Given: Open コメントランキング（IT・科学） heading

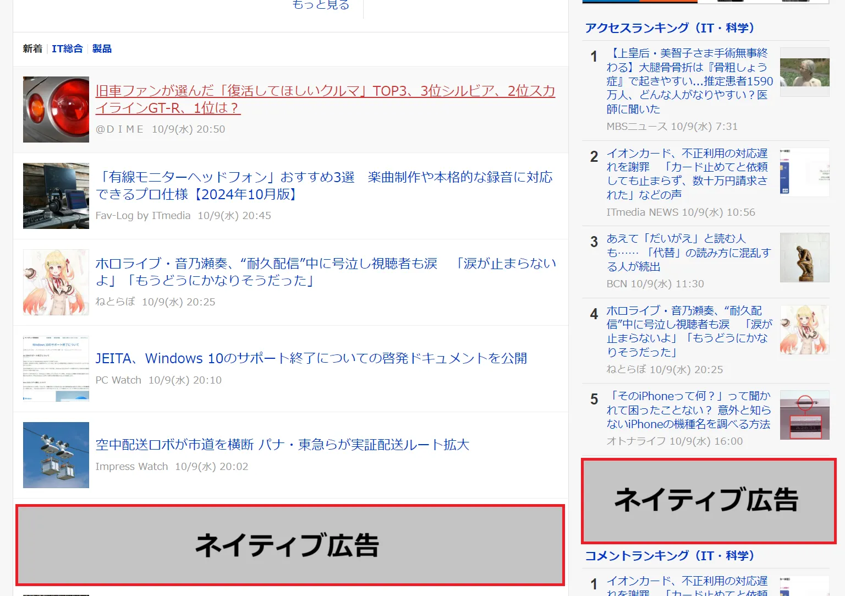Looking at the screenshot, I should 670,556.
